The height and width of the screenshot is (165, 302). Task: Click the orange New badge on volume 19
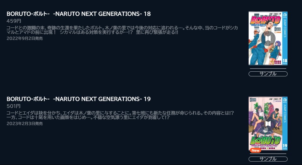coord(256,150)
